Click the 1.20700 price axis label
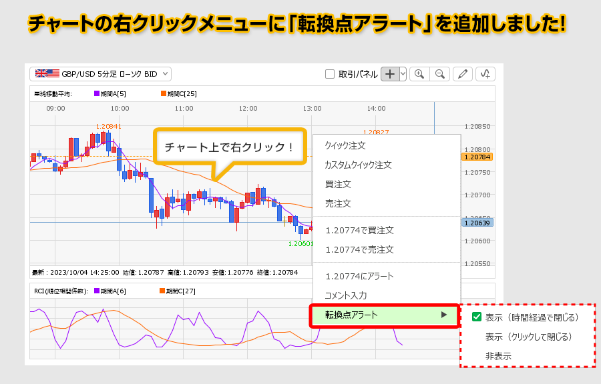This screenshot has height=384, width=601. 477,195
